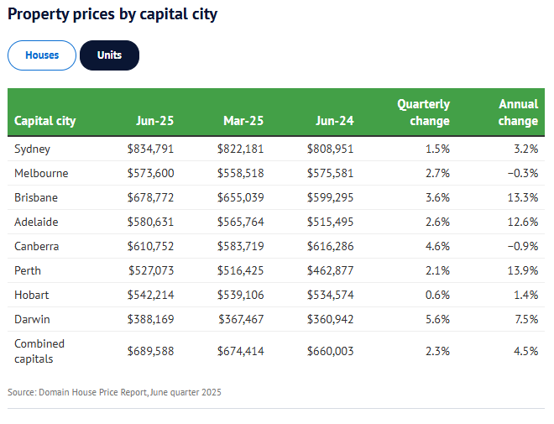Click the Capital city column header
Viewport: 554px width, 424px height.
click(x=45, y=121)
